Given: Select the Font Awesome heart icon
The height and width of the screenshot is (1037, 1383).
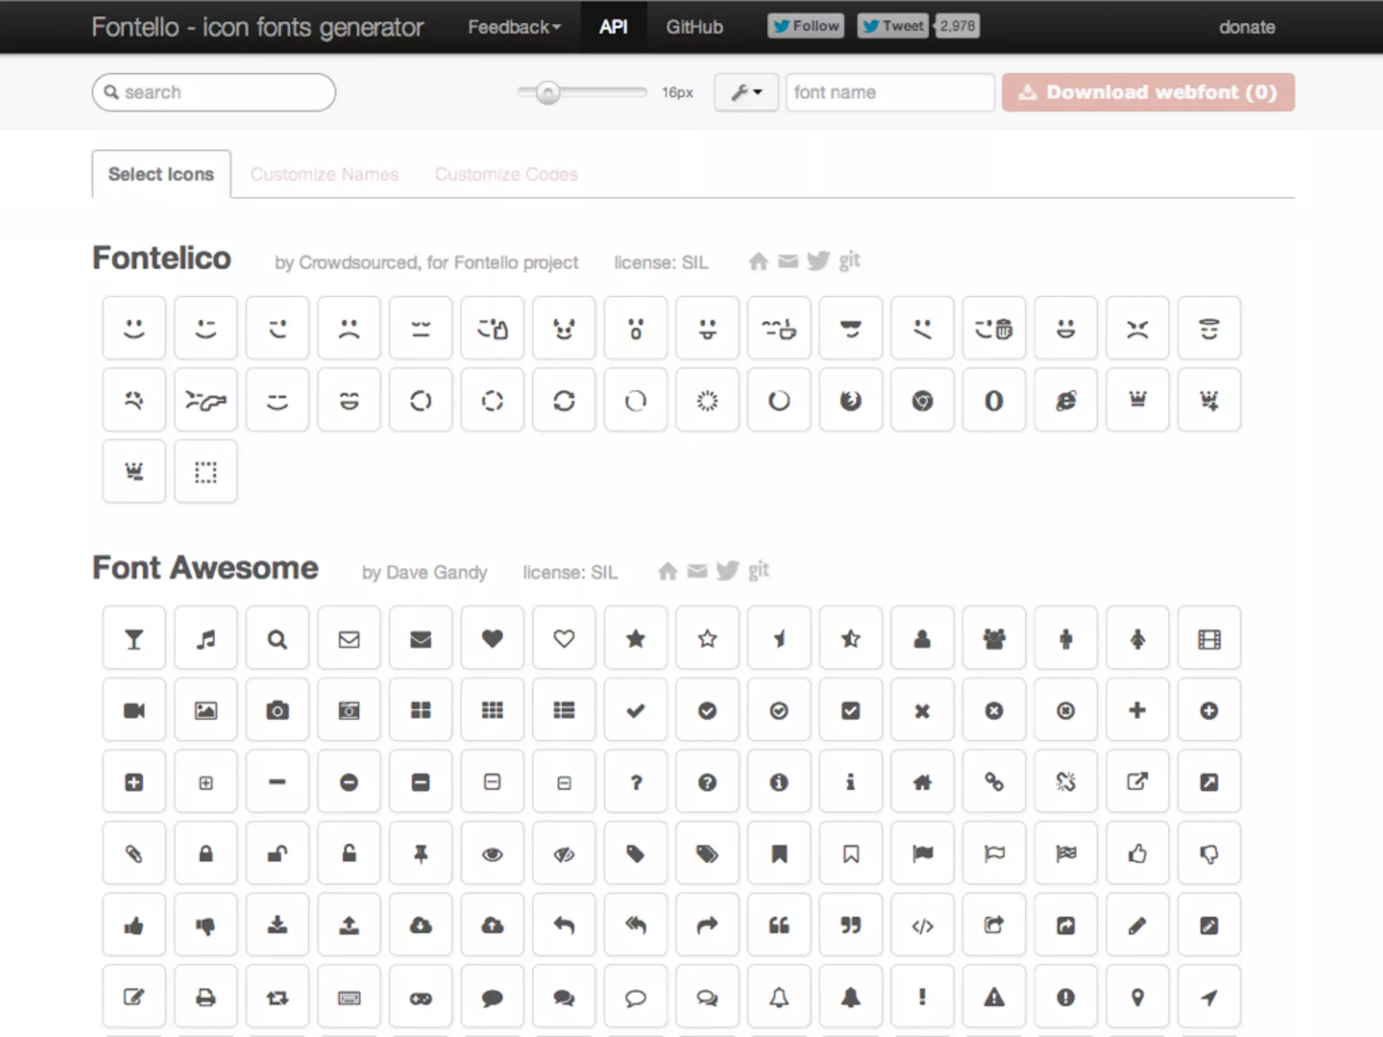Looking at the screenshot, I should click(x=492, y=638).
